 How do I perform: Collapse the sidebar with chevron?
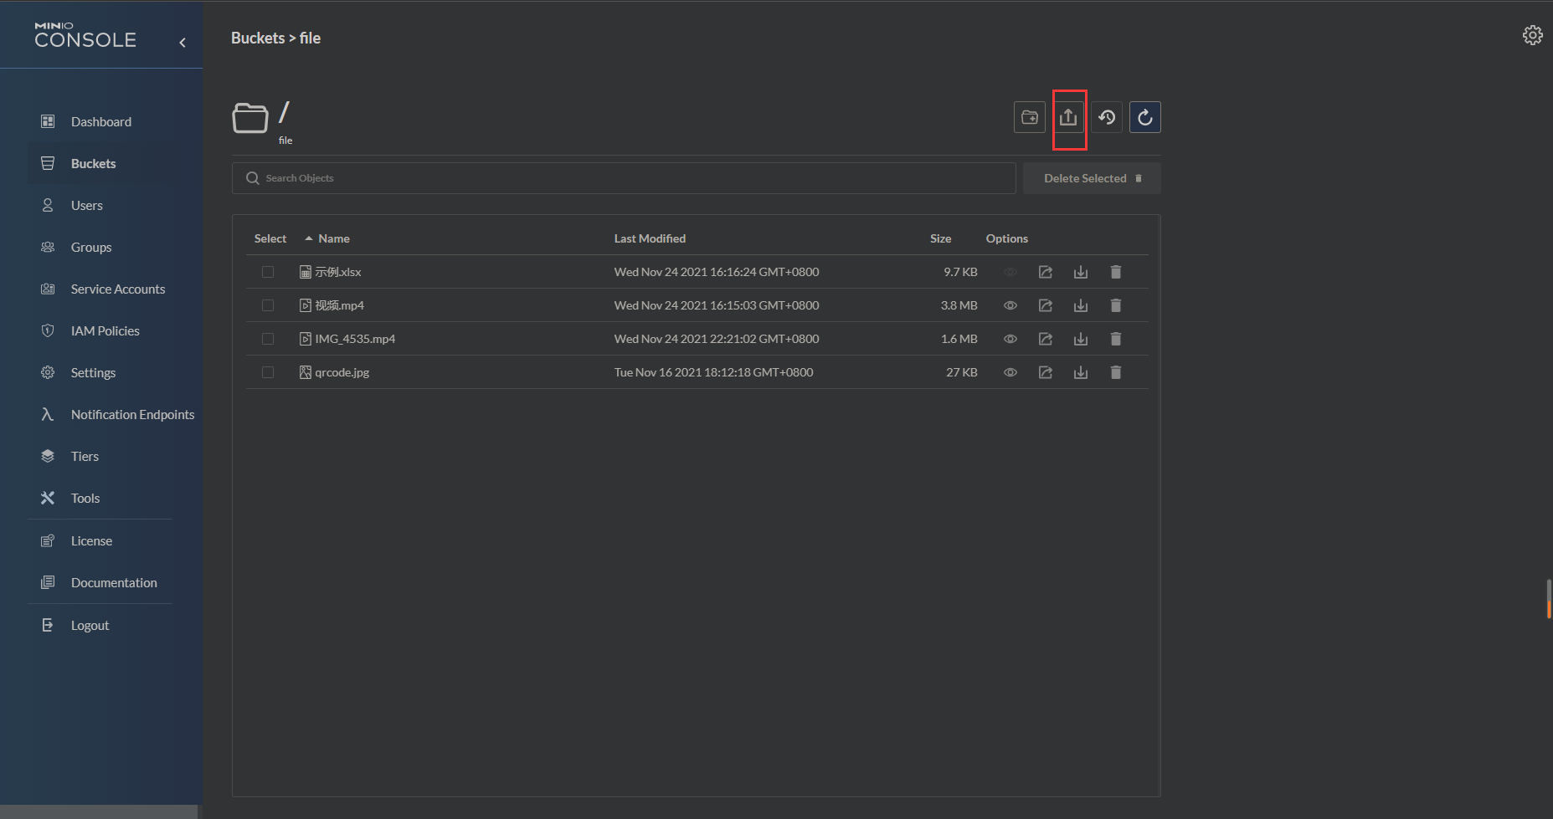(183, 43)
